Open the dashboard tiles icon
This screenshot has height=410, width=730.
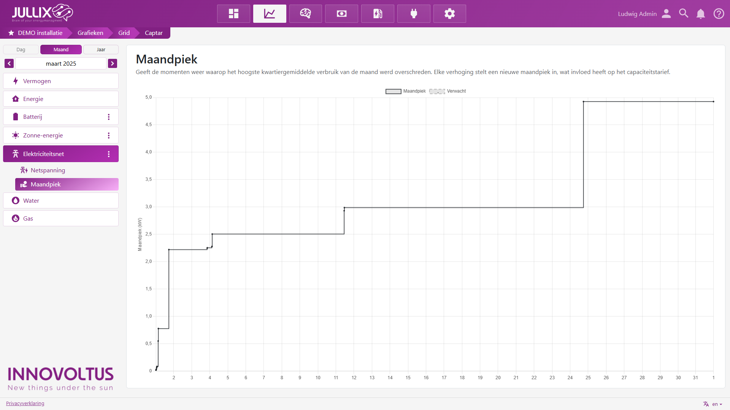(x=233, y=14)
